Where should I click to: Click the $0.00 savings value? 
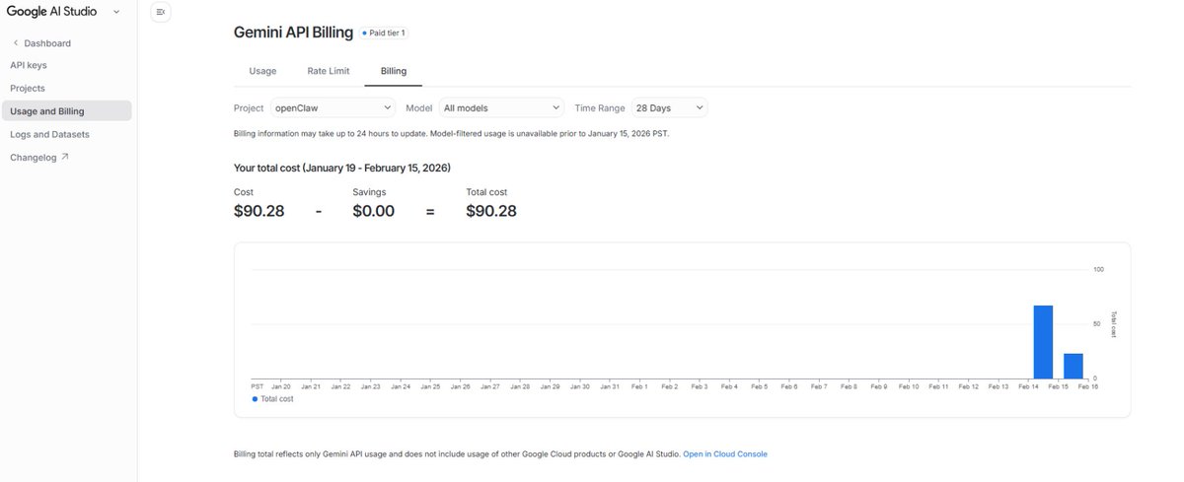pyautogui.click(x=373, y=211)
